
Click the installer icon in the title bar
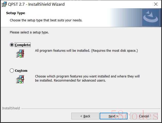coord(4,4)
